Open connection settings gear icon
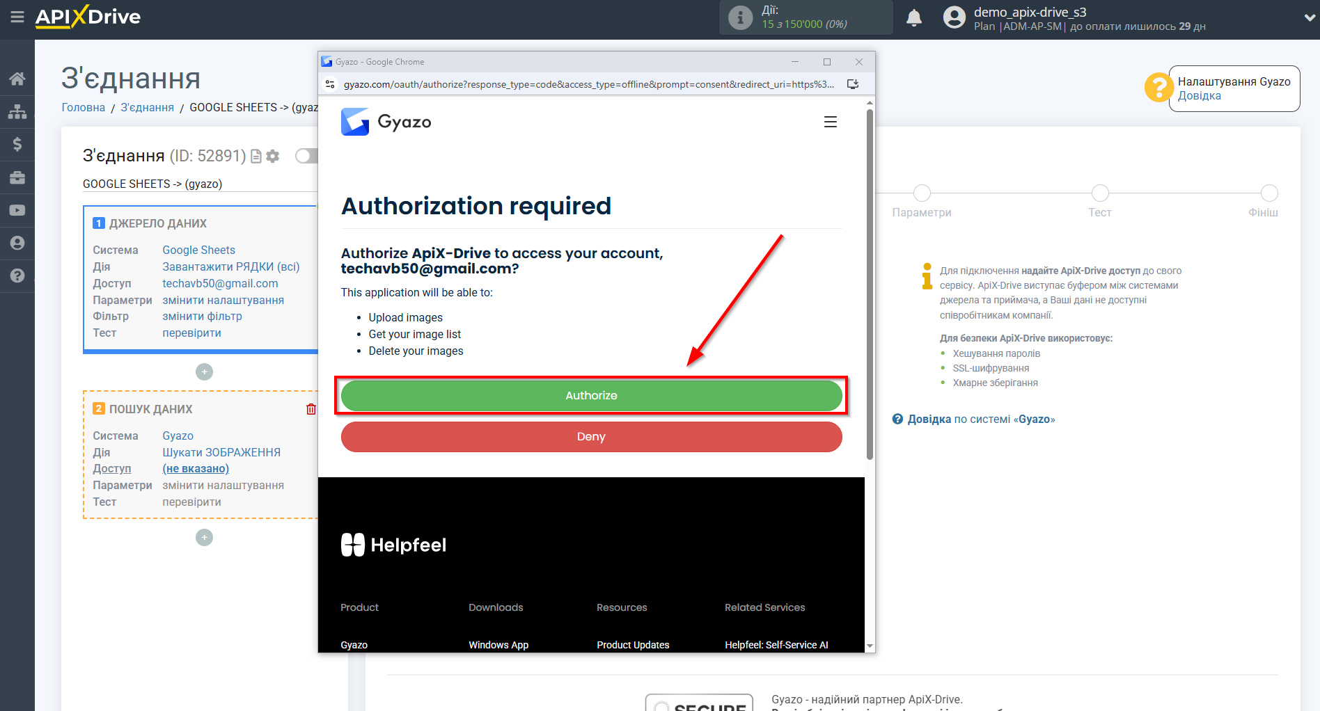1320x711 pixels. point(273,157)
